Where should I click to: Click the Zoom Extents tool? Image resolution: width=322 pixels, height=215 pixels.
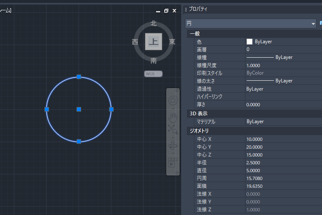tap(173, 129)
